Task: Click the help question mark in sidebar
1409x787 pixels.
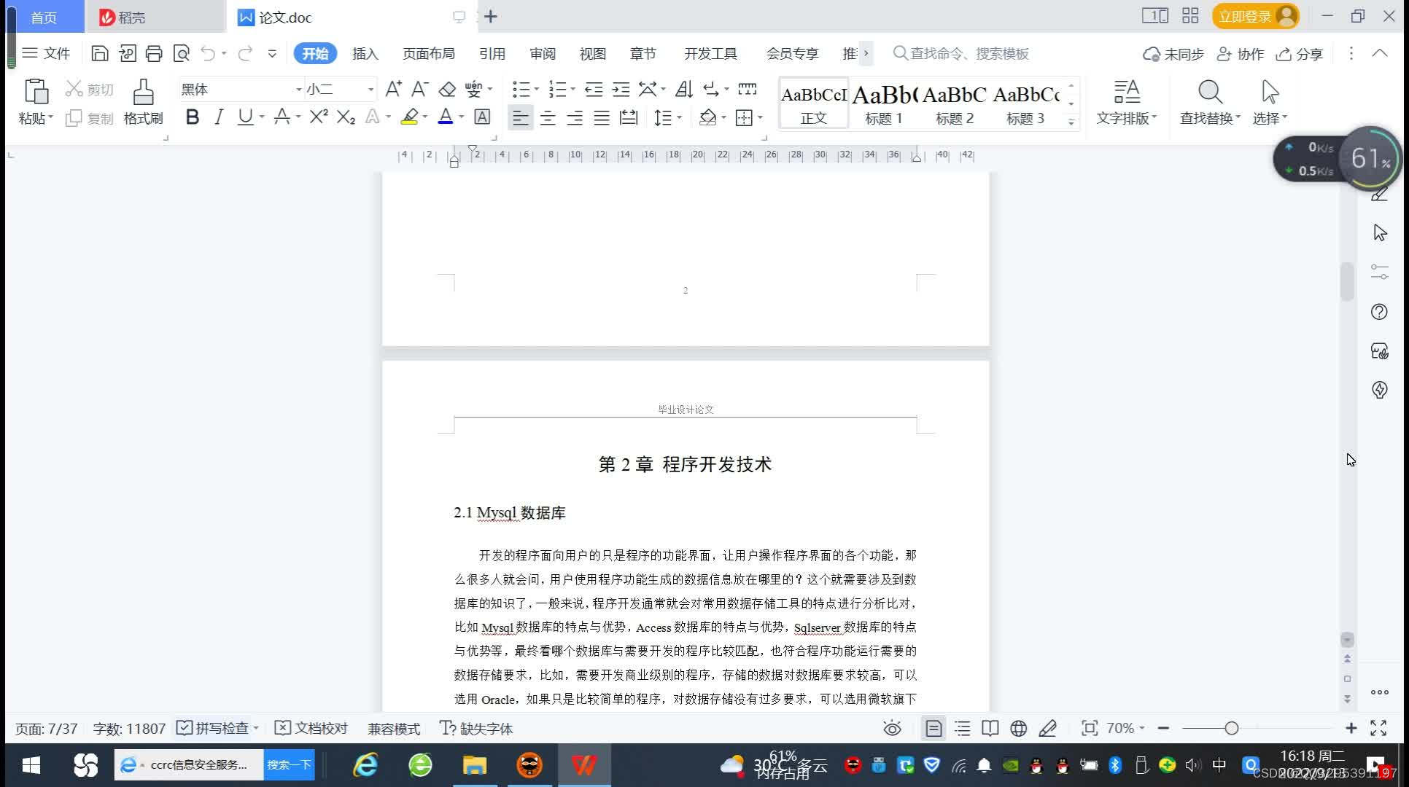Action: tap(1379, 312)
